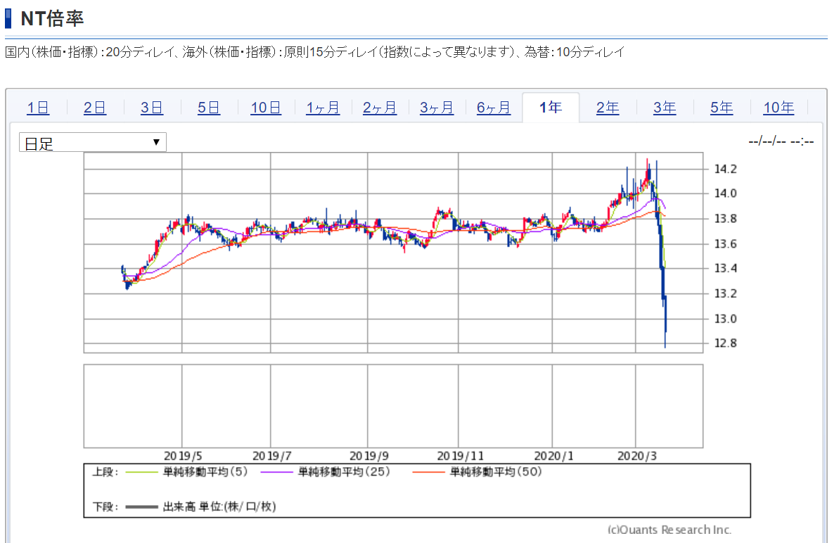Click the 2020/1 date label
This screenshot has width=839, height=543.
point(553,456)
